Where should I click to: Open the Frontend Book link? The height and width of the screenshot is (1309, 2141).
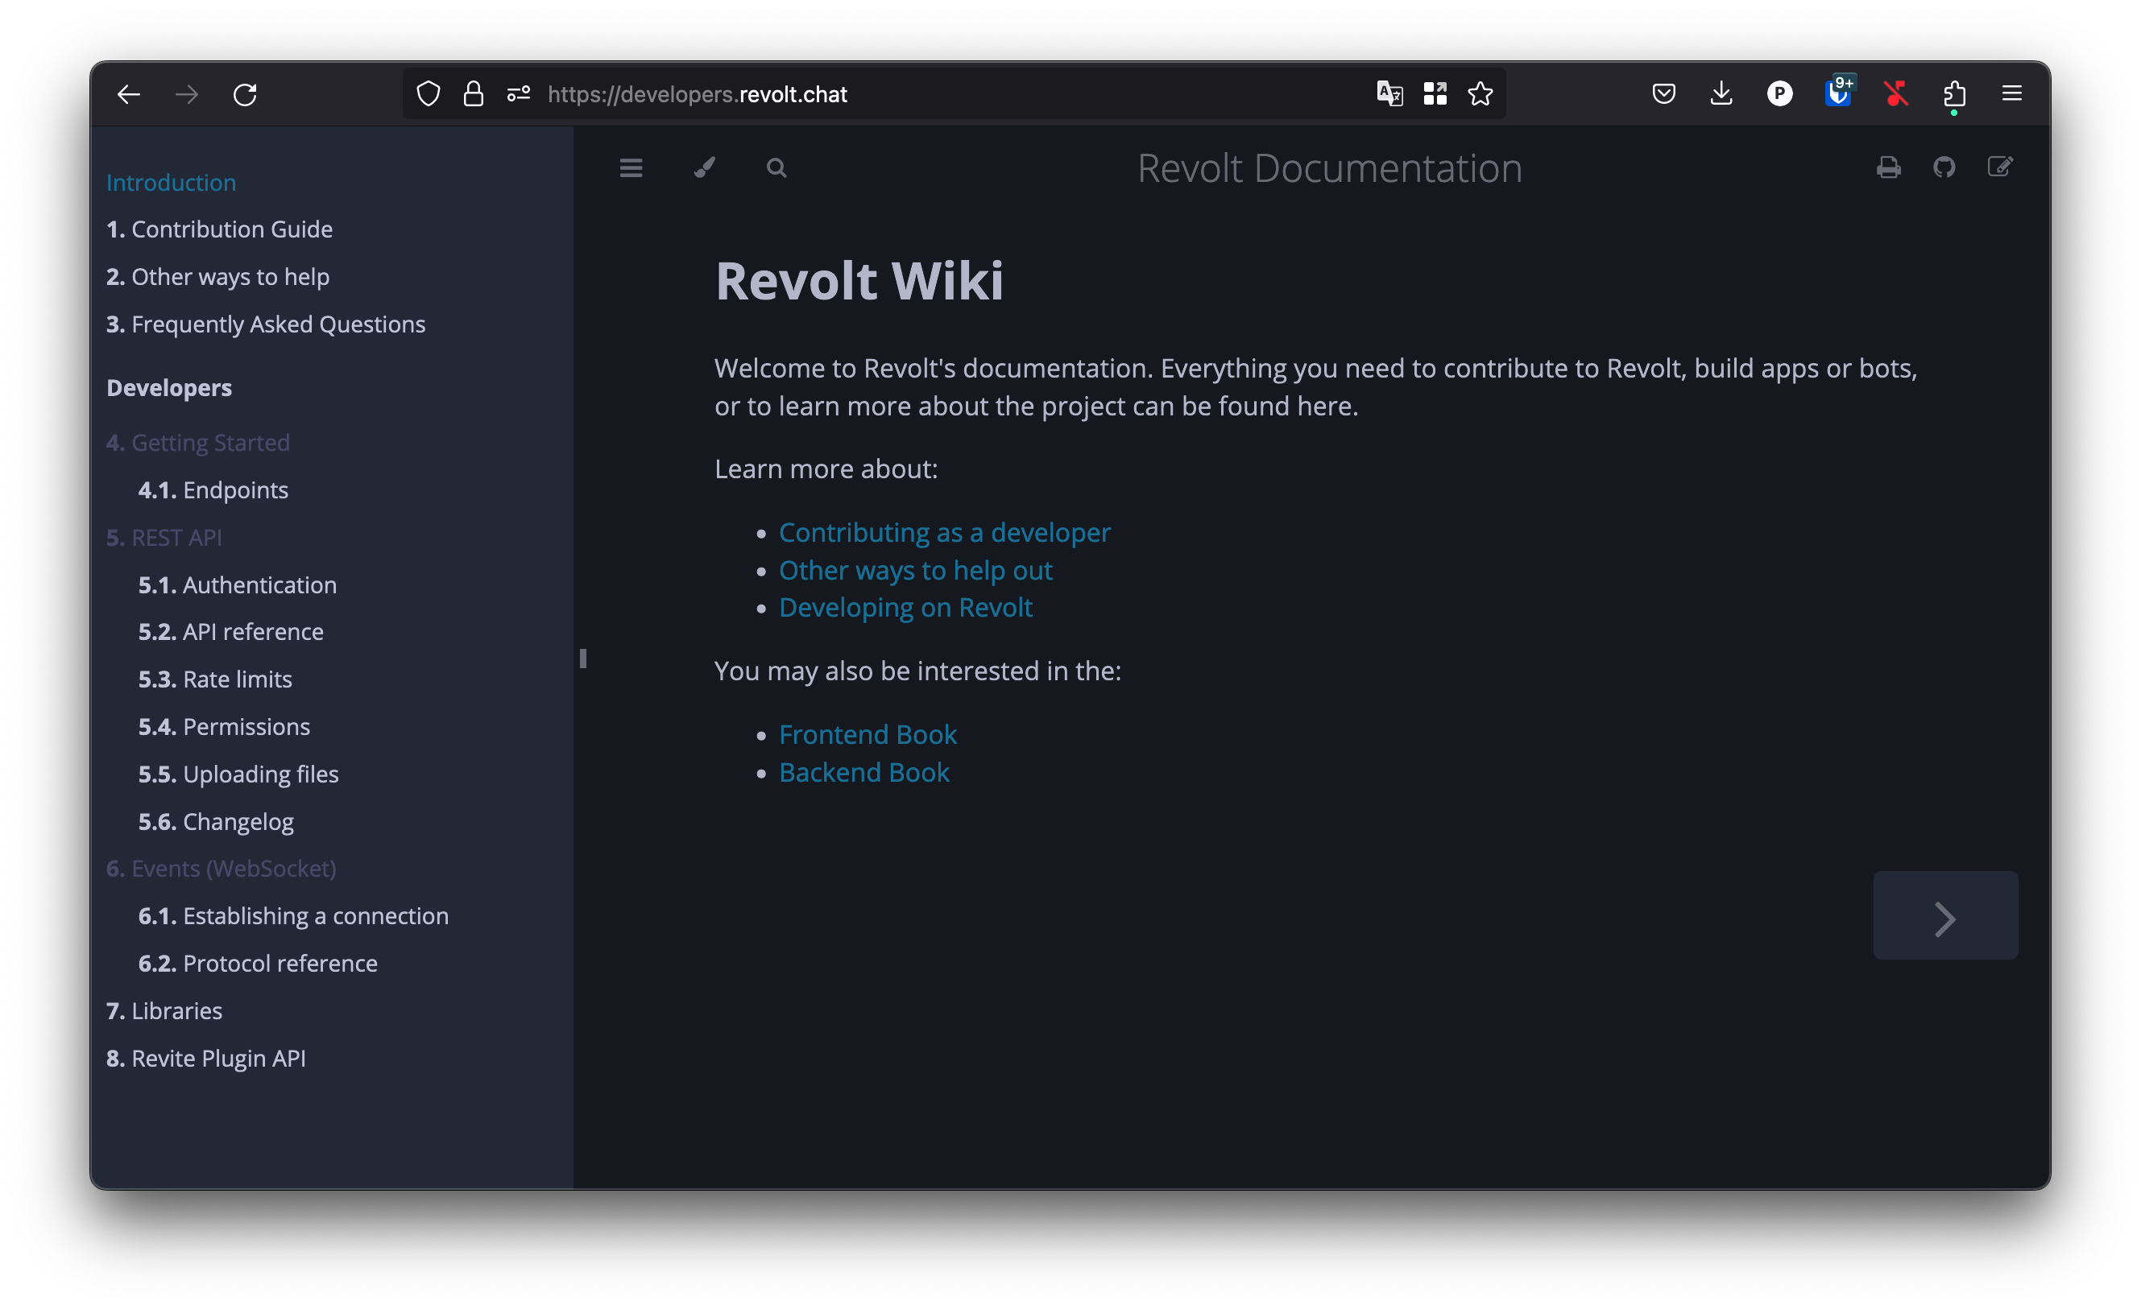tap(868, 735)
